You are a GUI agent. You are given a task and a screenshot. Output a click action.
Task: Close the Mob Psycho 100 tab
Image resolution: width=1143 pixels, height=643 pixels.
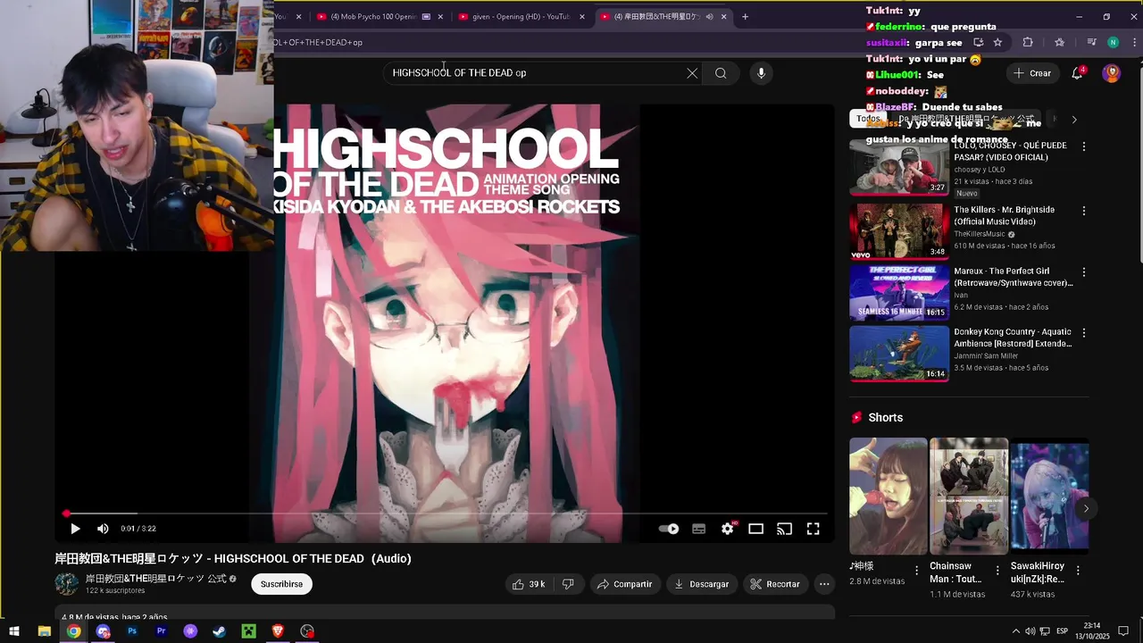440,16
